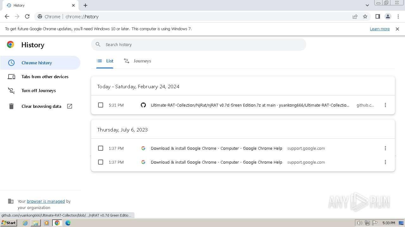Click the Search history field
Viewport: 405px width, 227px height.
click(x=199, y=44)
